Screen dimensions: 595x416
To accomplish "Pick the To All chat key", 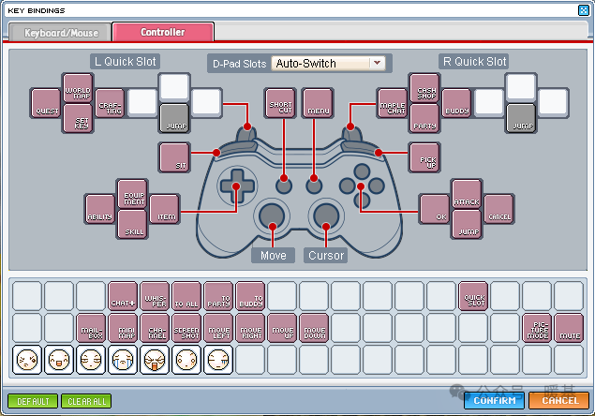I will (x=186, y=296).
